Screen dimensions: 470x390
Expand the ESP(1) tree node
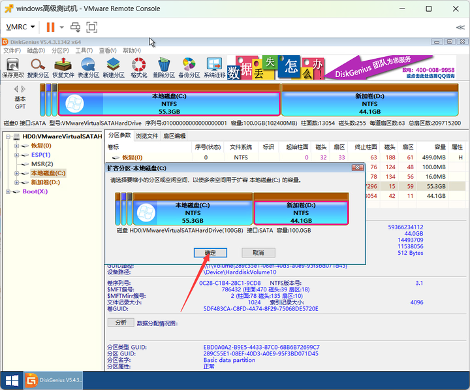point(17,155)
